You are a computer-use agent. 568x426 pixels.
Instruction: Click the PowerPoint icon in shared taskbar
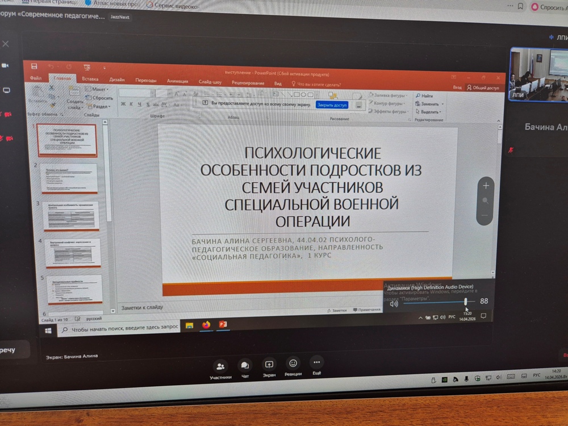coord(223,325)
